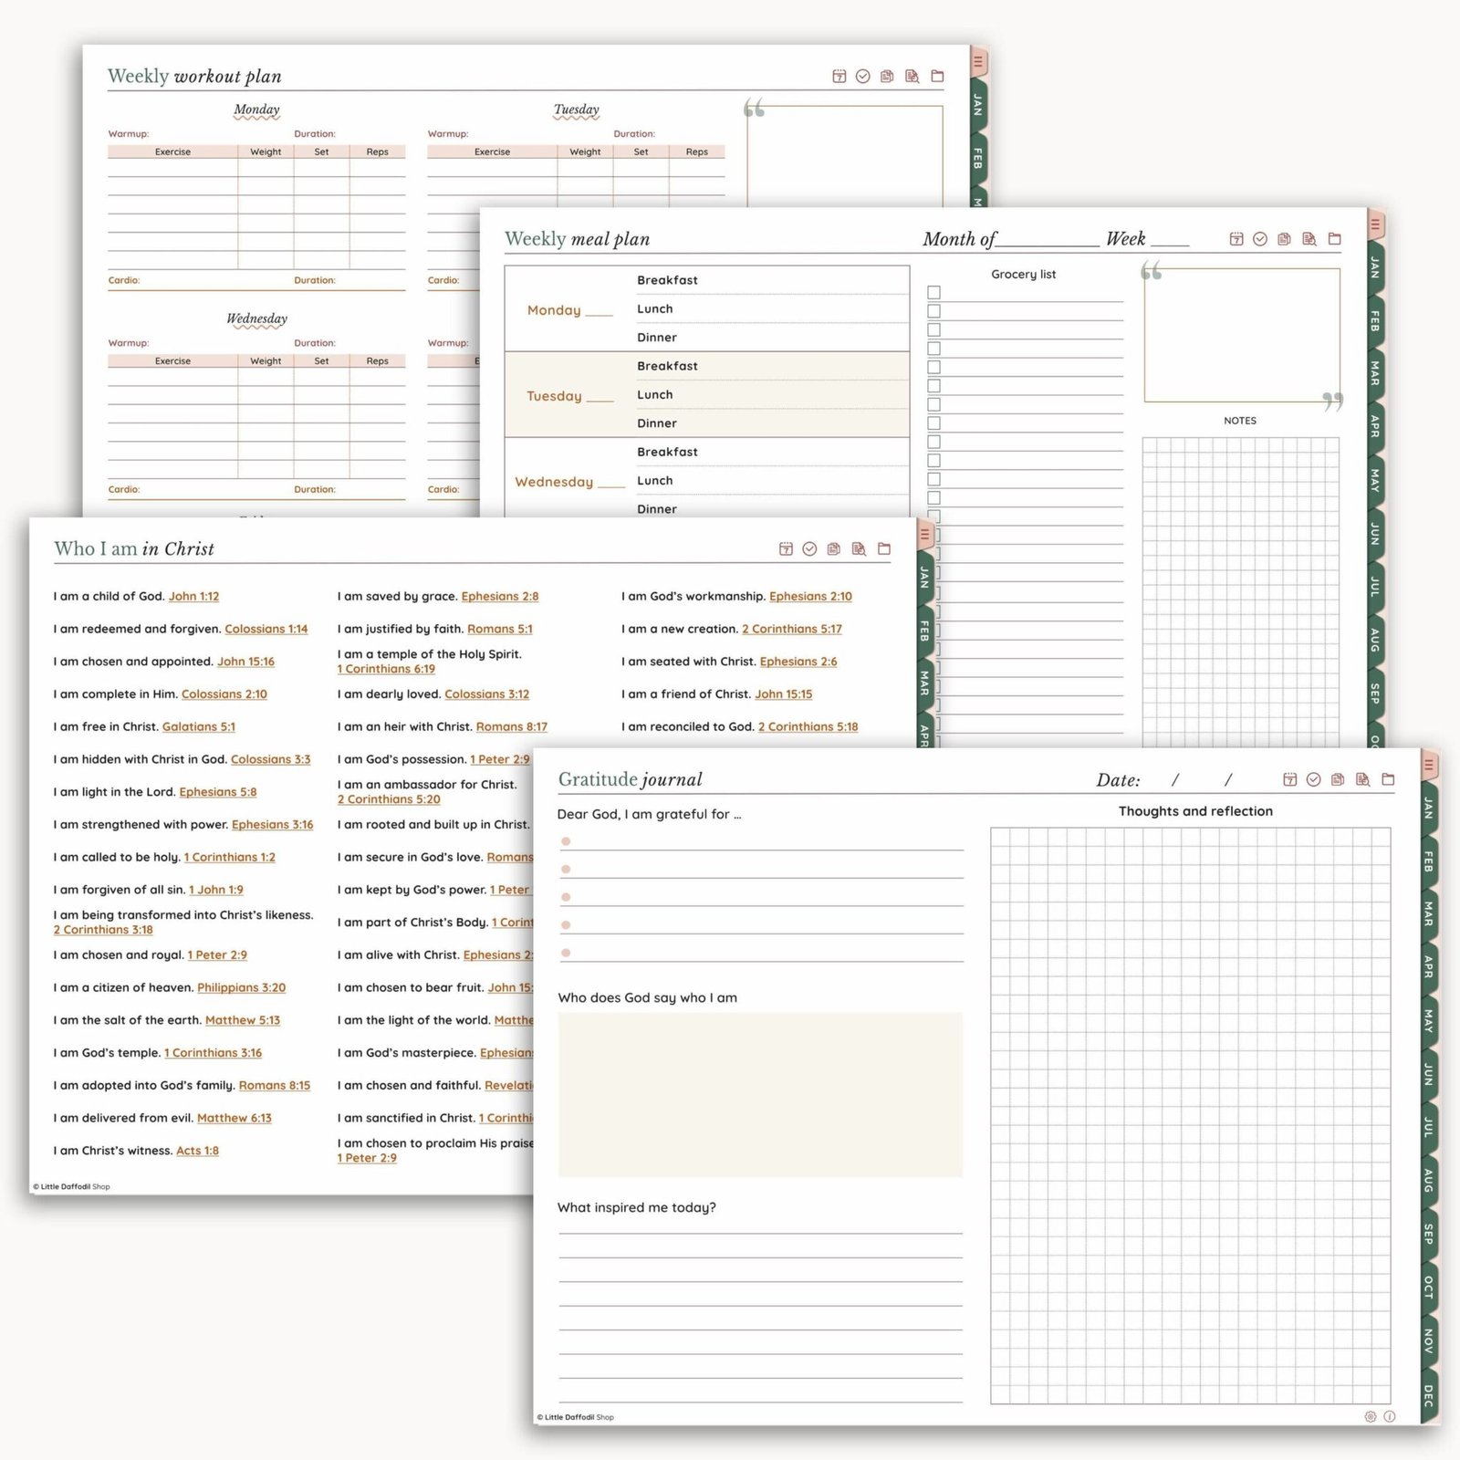Click stacked pages icon on Who I am page
Image resolution: width=1460 pixels, height=1460 pixels.
point(833,548)
